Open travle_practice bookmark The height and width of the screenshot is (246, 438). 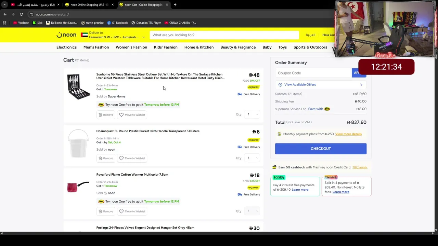(92, 23)
